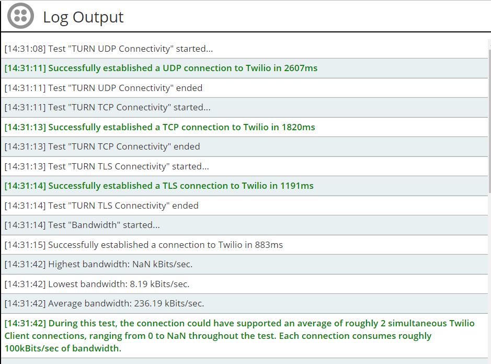Click the TURN TCP Connectivity started line
The image size is (491, 364).
(108, 107)
